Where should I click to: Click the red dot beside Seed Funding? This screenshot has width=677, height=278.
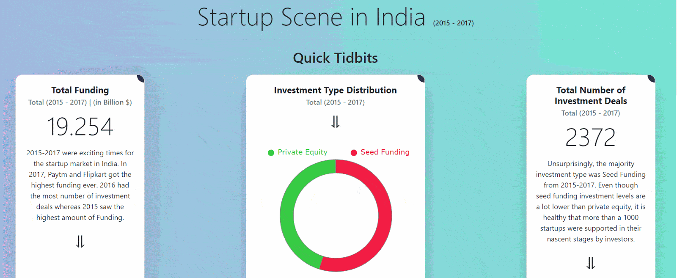point(354,152)
